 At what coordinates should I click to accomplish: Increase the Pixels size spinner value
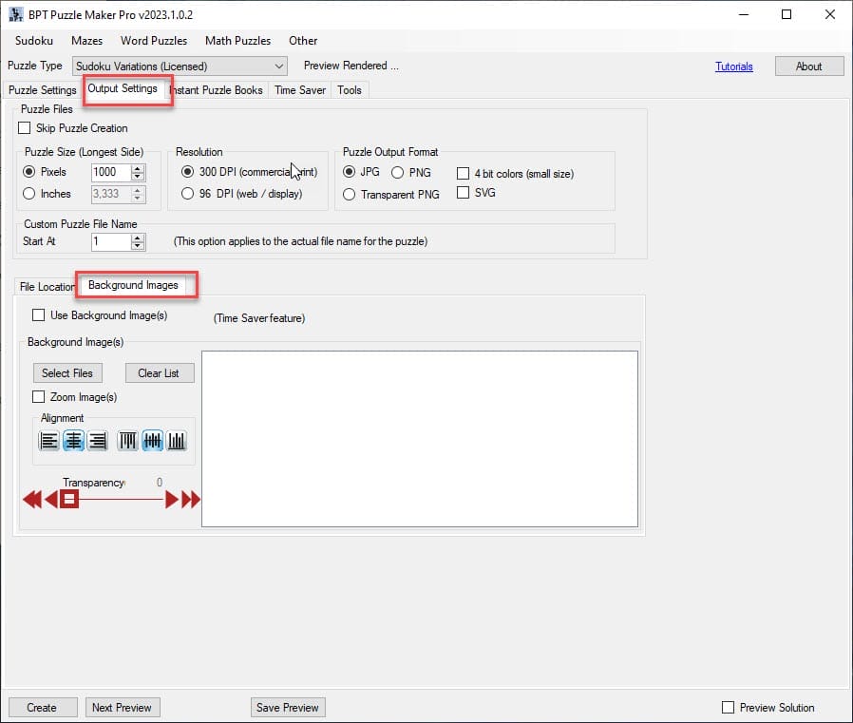pos(139,168)
